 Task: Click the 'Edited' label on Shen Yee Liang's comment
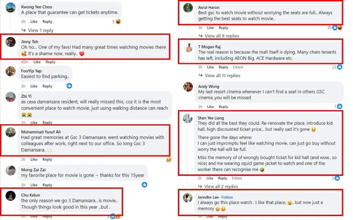pos(237,178)
